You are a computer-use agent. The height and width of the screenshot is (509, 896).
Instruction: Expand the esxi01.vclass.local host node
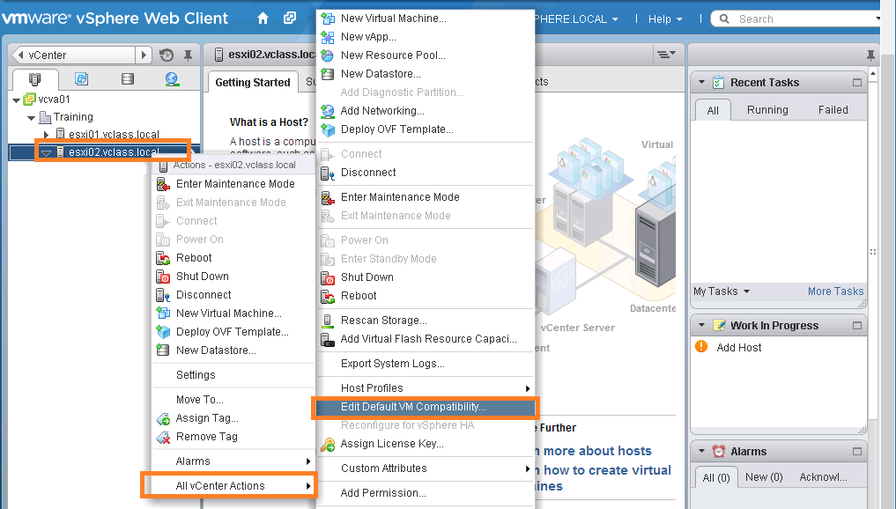click(47, 135)
